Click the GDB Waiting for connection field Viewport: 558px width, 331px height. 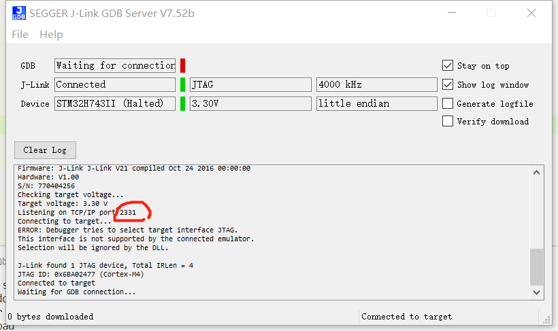(x=115, y=65)
